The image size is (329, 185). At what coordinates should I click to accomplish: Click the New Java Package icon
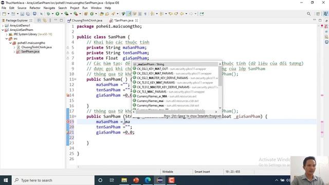pyautogui.click(x=86, y=14)
